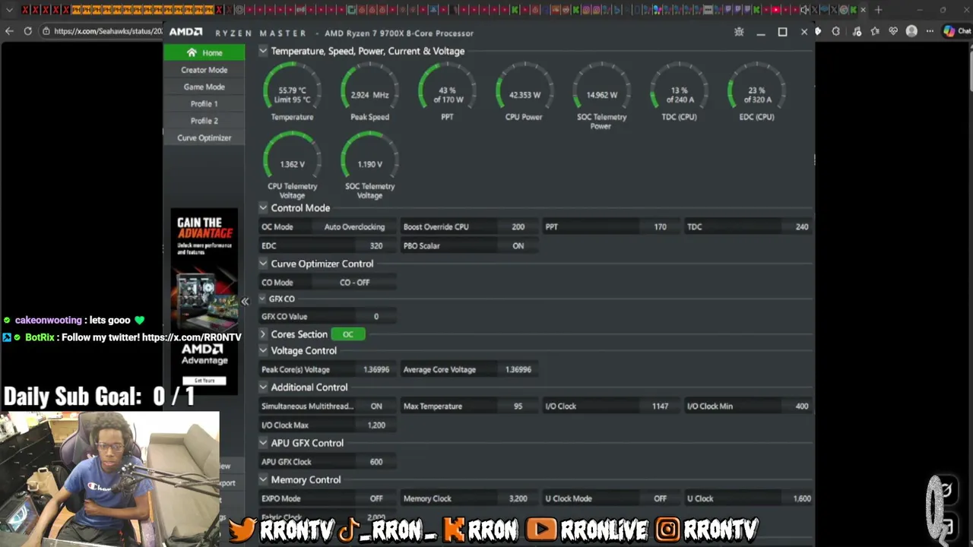The height and width of the screenshot is (547, 973).
Task: Open a new browser tab with the plus icon
Action: pos(878,10)
